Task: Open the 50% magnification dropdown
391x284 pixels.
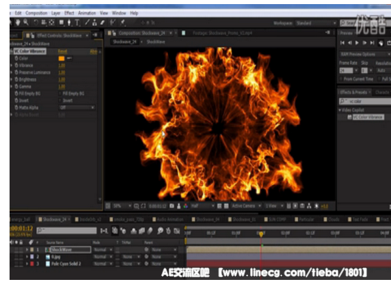Action: (x=122, y=206)
